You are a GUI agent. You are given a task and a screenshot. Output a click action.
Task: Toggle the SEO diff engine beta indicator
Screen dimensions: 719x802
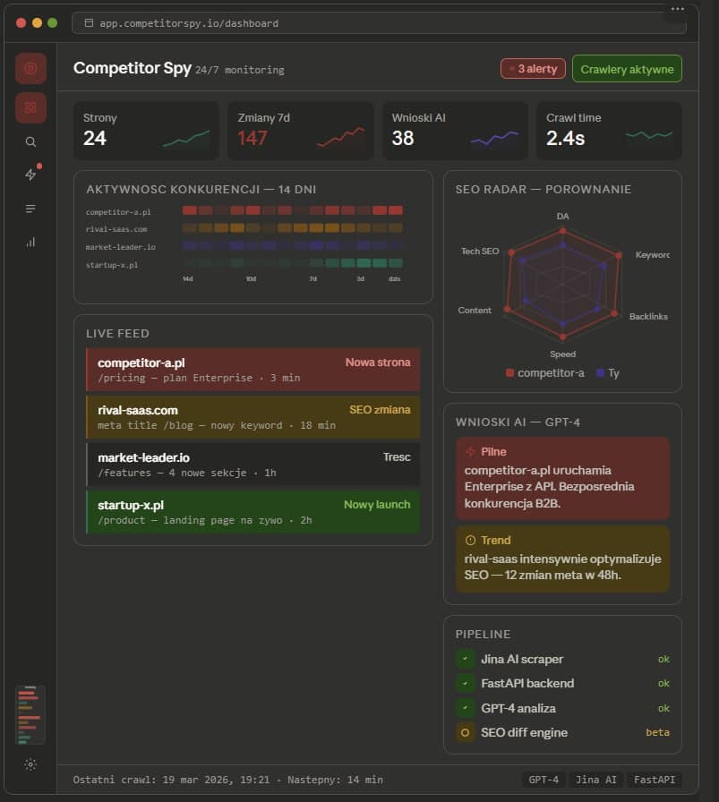464,732
